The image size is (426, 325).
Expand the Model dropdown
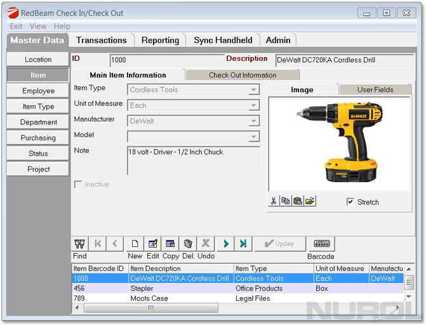pyautogui.click(x=254, y=136)
